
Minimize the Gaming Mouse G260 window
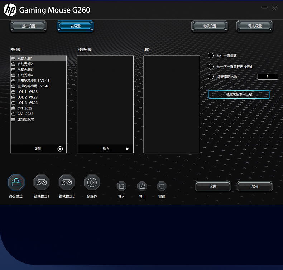pyautogui.click(x=264, y=8)
